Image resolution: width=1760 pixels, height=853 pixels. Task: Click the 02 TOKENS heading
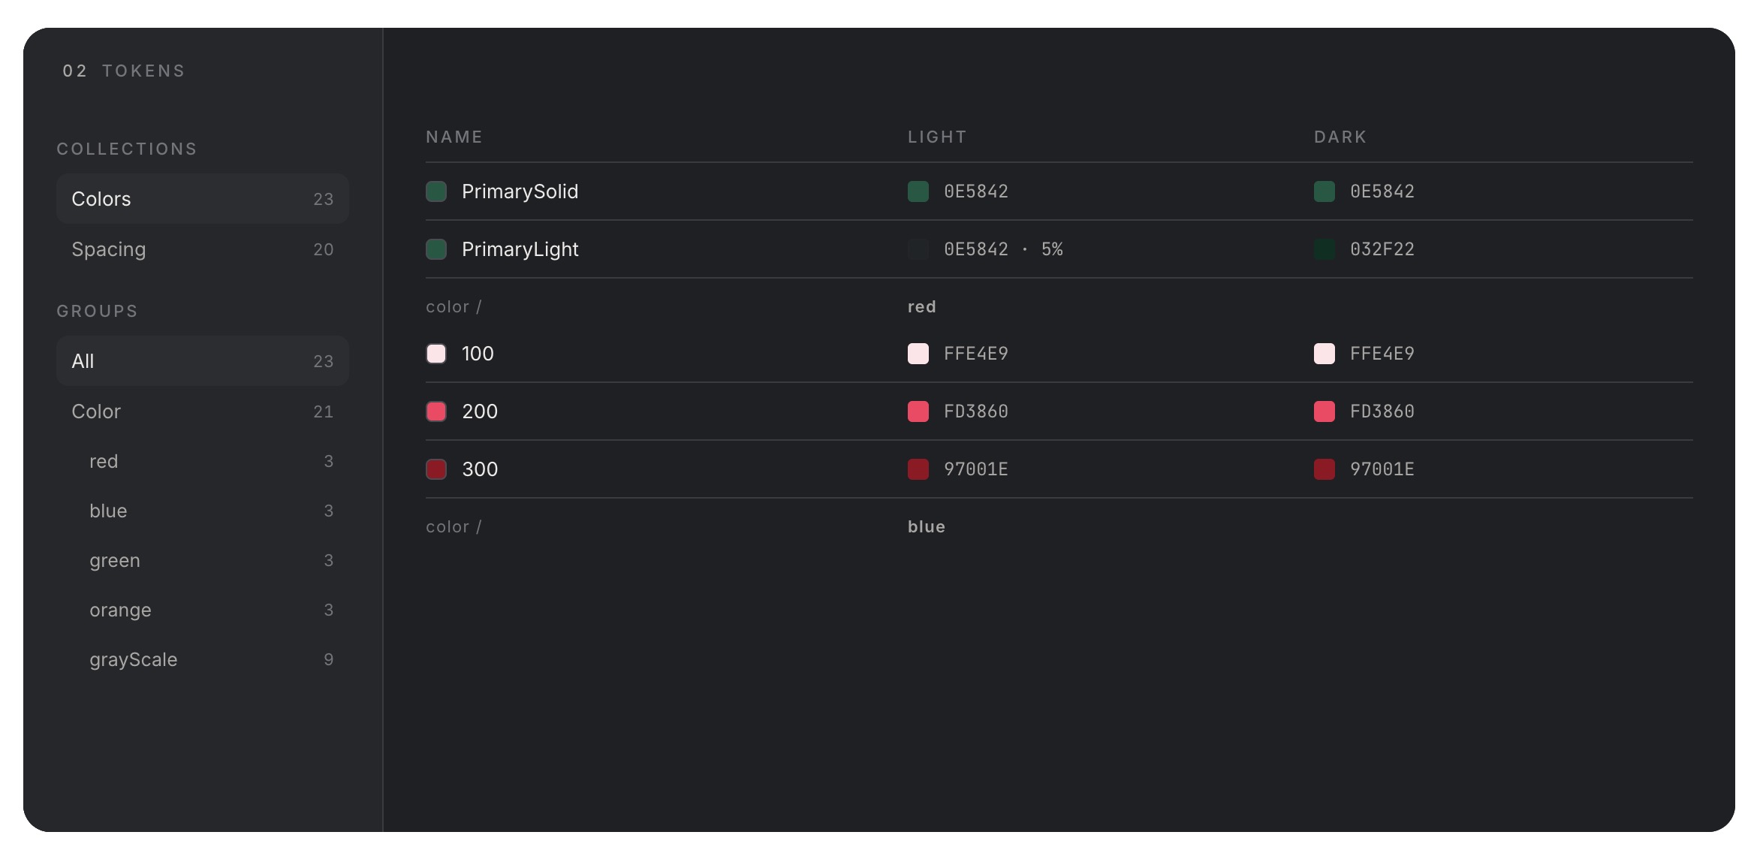pyautogui.click(x=124, y=71)
